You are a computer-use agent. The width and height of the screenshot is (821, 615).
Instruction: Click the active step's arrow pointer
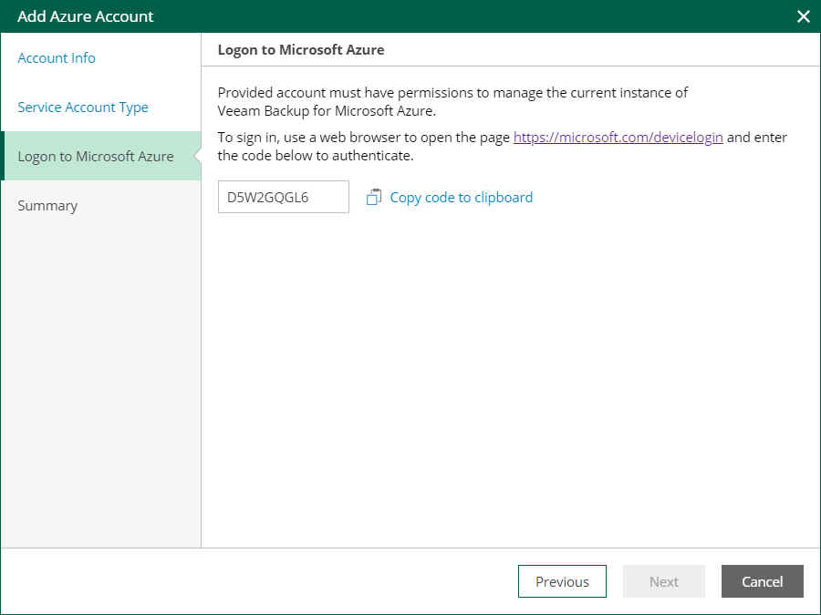196,156
